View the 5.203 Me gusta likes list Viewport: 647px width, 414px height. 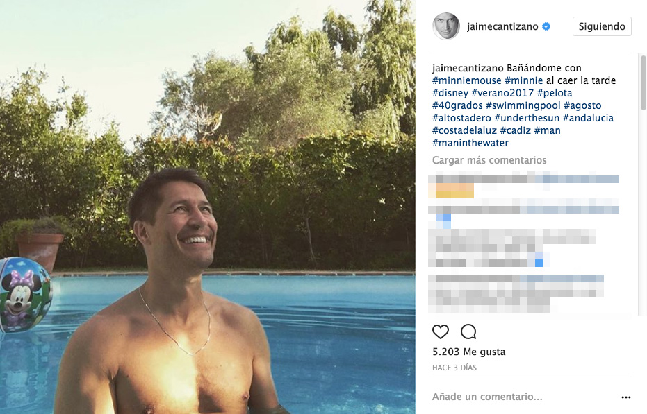pyautogui.click(x=468, y=352)
